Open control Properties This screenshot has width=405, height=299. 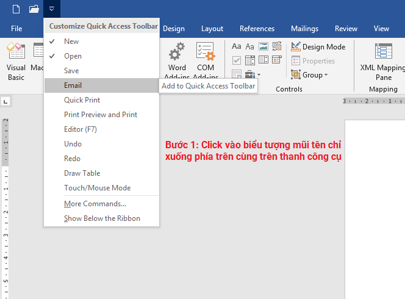pos(313,61)
